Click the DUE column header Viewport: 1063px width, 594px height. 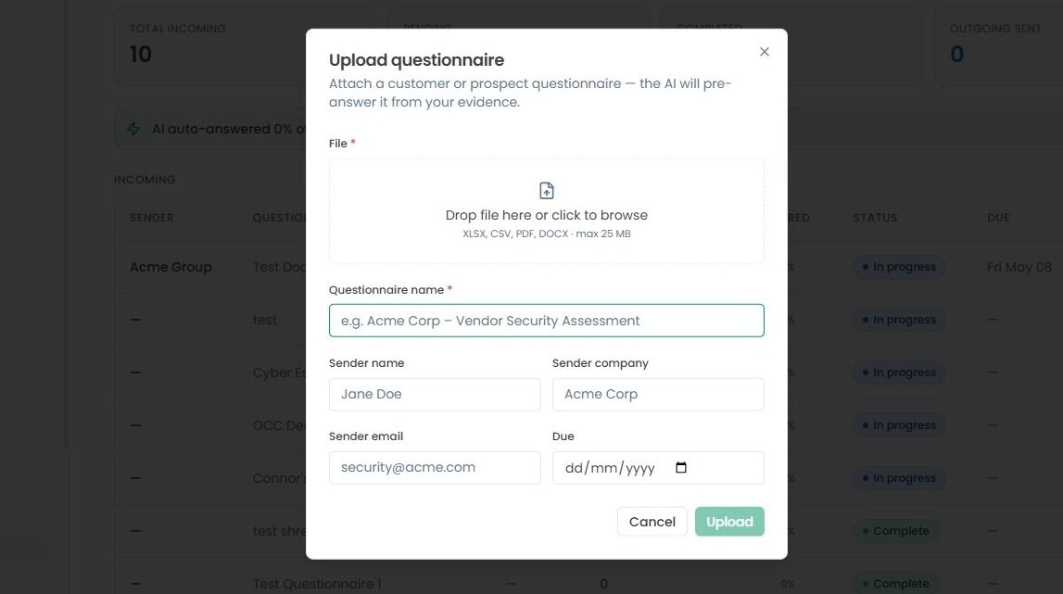(998, 218)
